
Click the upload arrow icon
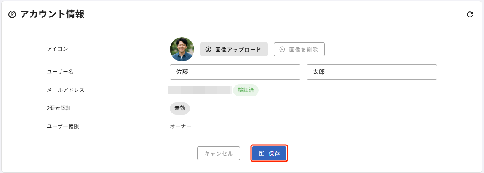click(208, 49)
